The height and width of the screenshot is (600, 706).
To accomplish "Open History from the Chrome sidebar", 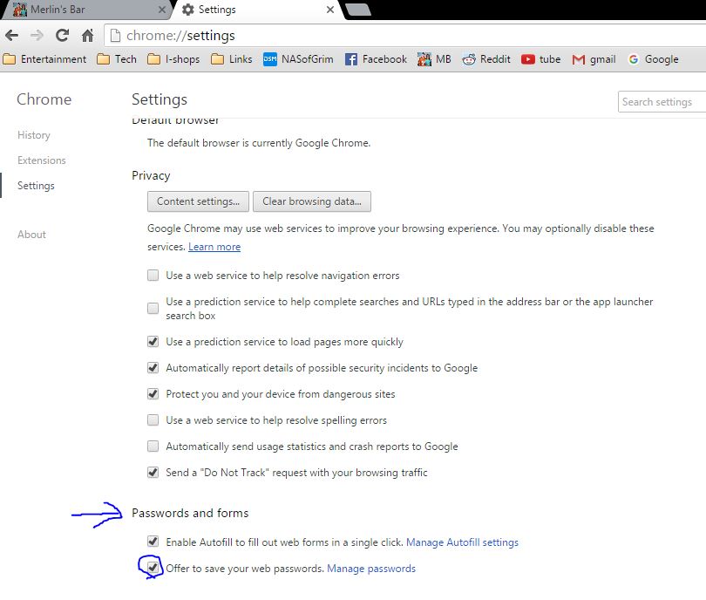I will [x=34, y=135].
